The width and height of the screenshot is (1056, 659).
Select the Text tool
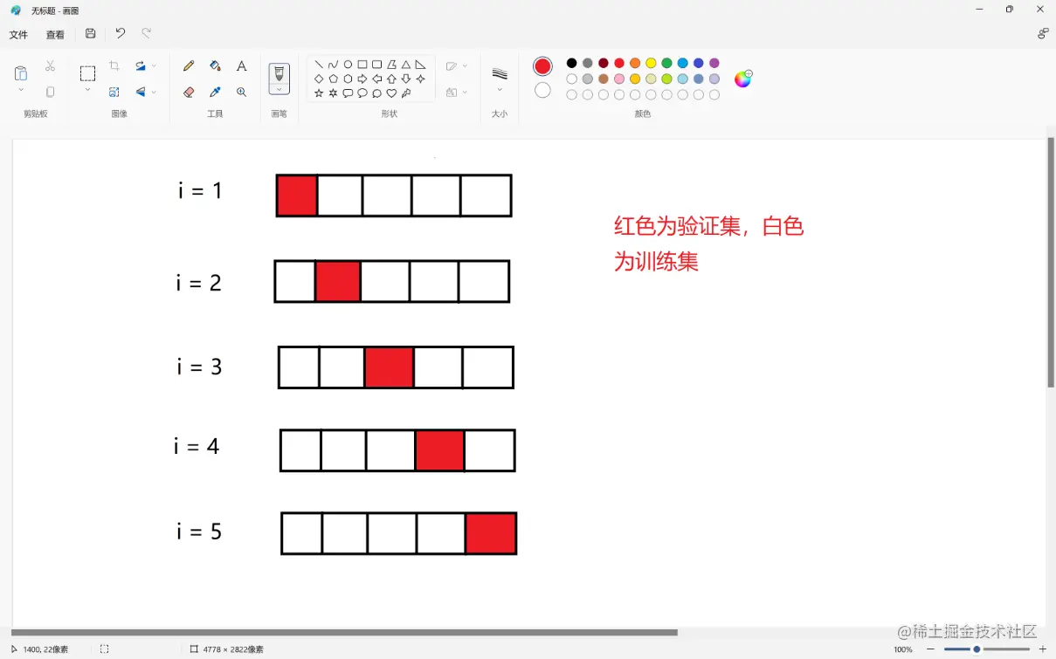242,66
